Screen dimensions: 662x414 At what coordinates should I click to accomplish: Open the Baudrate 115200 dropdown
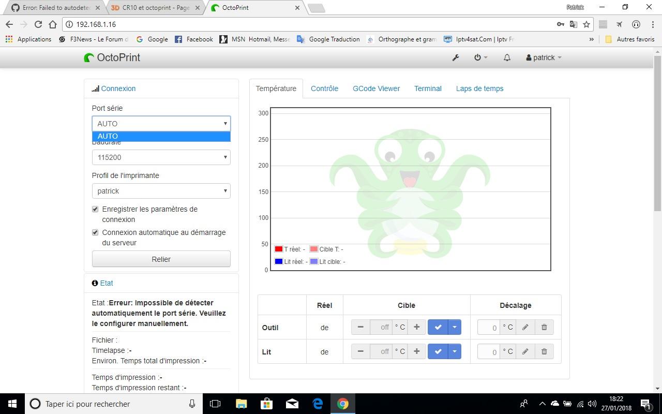point(161,157)
